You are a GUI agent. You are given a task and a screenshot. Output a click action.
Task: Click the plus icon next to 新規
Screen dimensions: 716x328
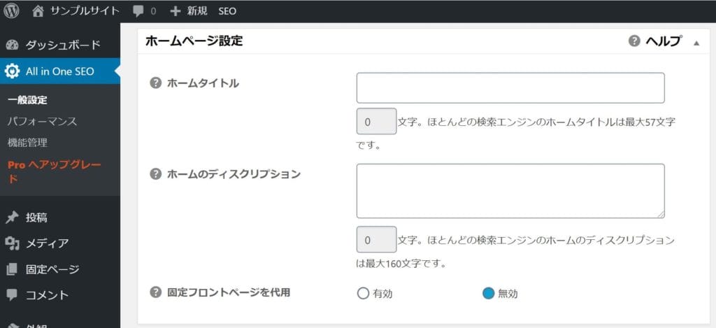(176, 11)
